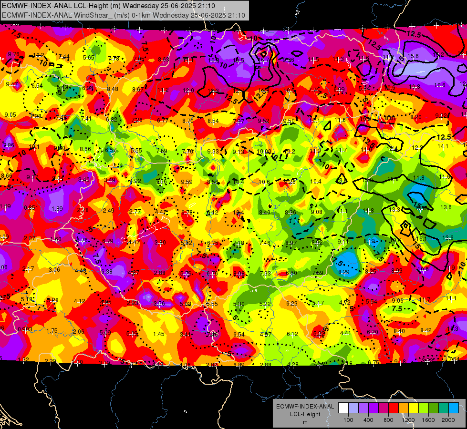Click the wind shear value '9.52'
This screenshot has height=429, width=467.
click(264, 121)
